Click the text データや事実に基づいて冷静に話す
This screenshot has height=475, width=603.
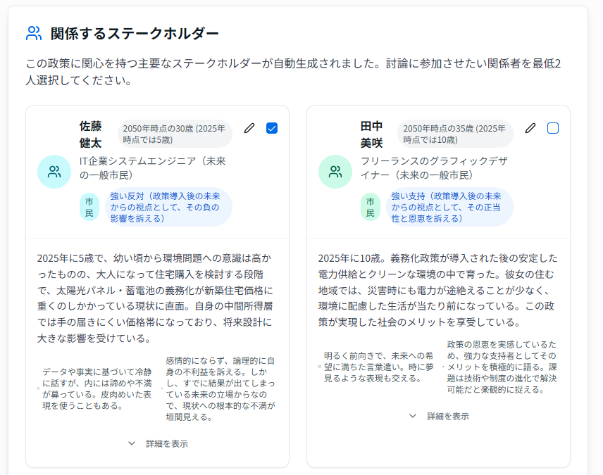click(x=97, y=388)
